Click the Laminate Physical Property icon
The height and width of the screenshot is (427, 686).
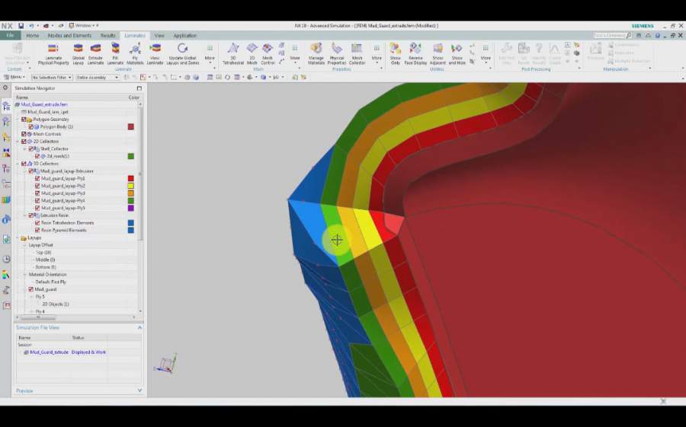53,50
